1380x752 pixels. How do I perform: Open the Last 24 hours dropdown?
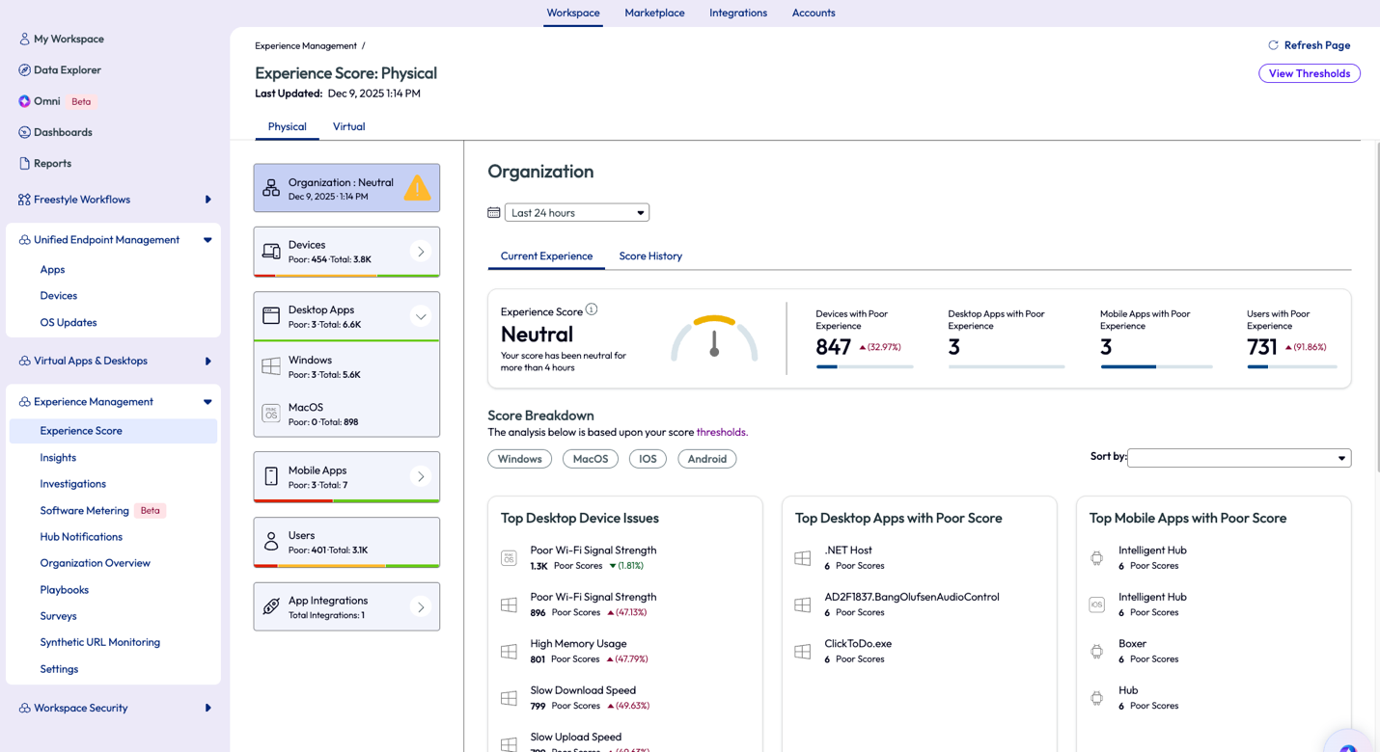577,213
